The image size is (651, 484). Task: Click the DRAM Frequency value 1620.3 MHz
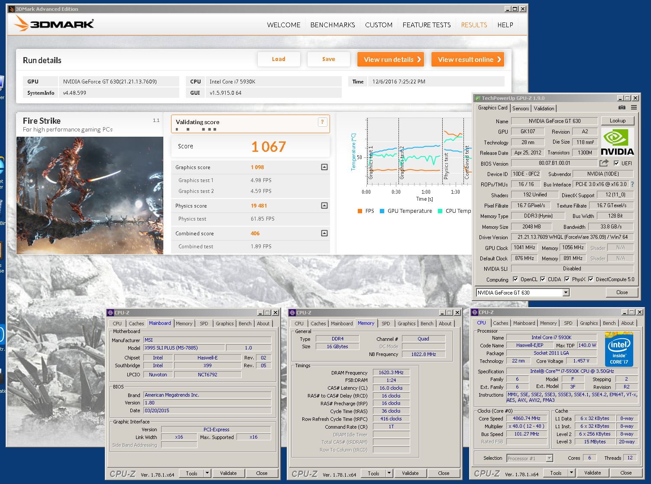(391, 372)
